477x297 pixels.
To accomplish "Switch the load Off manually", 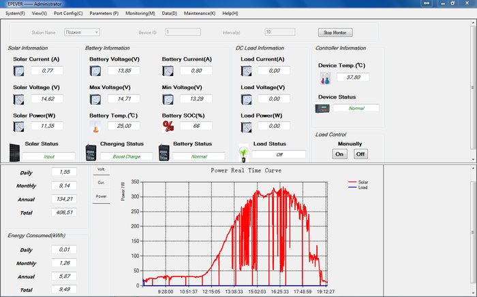I will (360, 154).
